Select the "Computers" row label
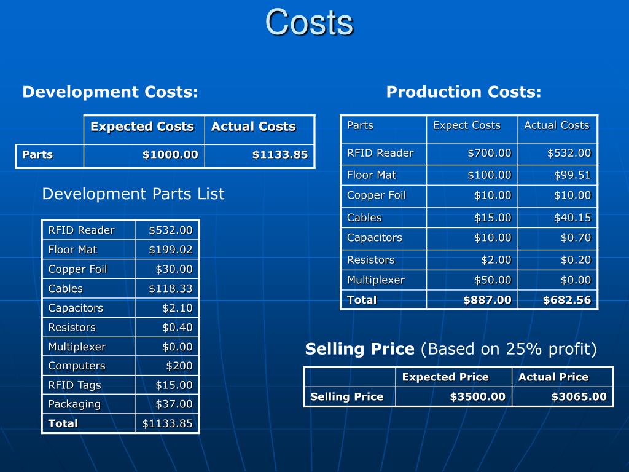Viewport: 629px width, 472px height. 77,366
